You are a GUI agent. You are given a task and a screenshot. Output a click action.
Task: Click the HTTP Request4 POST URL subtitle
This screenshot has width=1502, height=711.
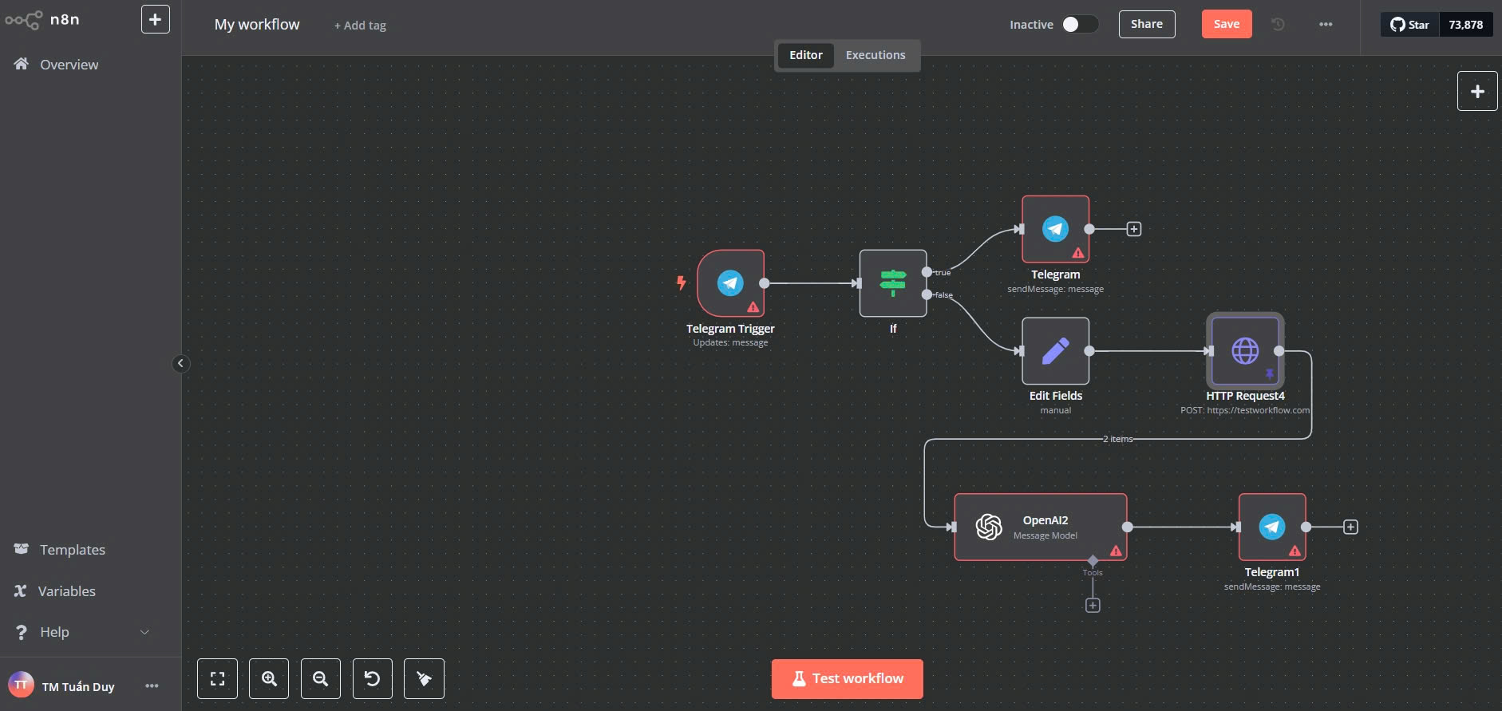click(x=1245, y=410)
